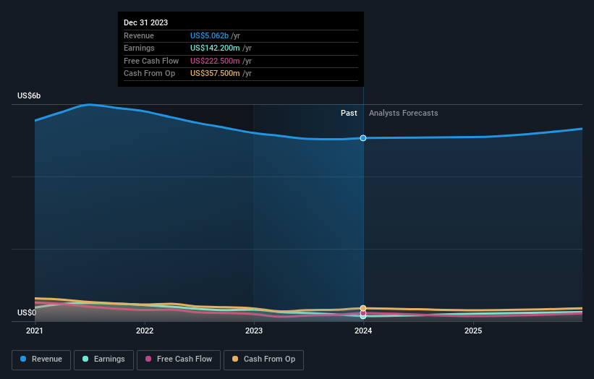This screenshot has height=379, width=594.
Task: Click the US$222.500m free cash flow value
Action: click(x=215, y=61)
